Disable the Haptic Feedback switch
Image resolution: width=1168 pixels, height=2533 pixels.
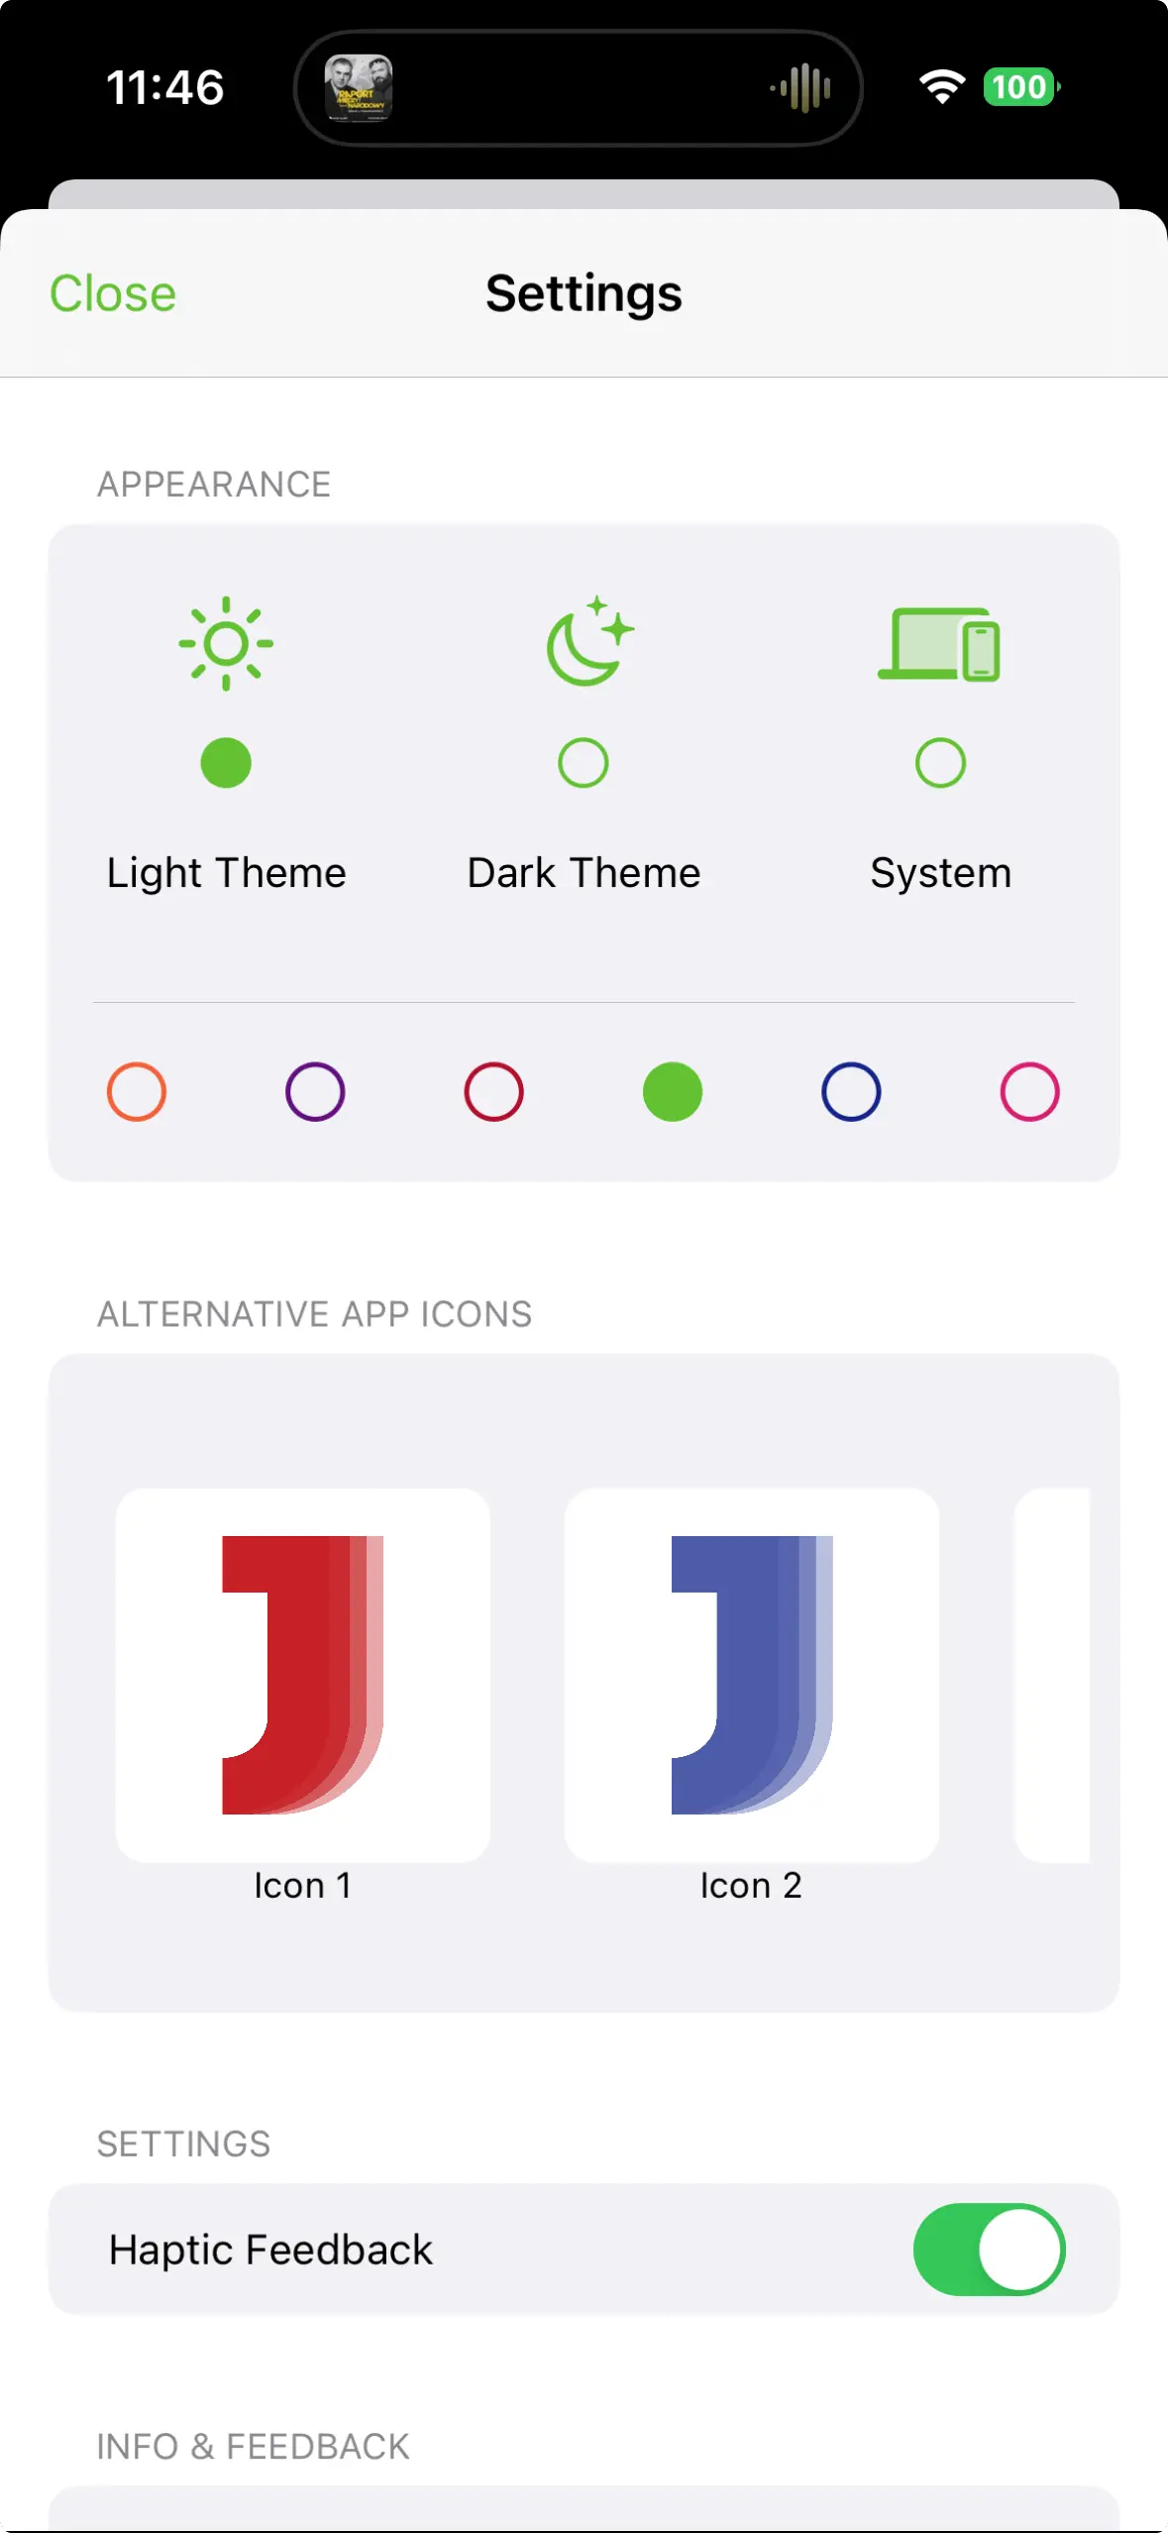pos(989,2249)
